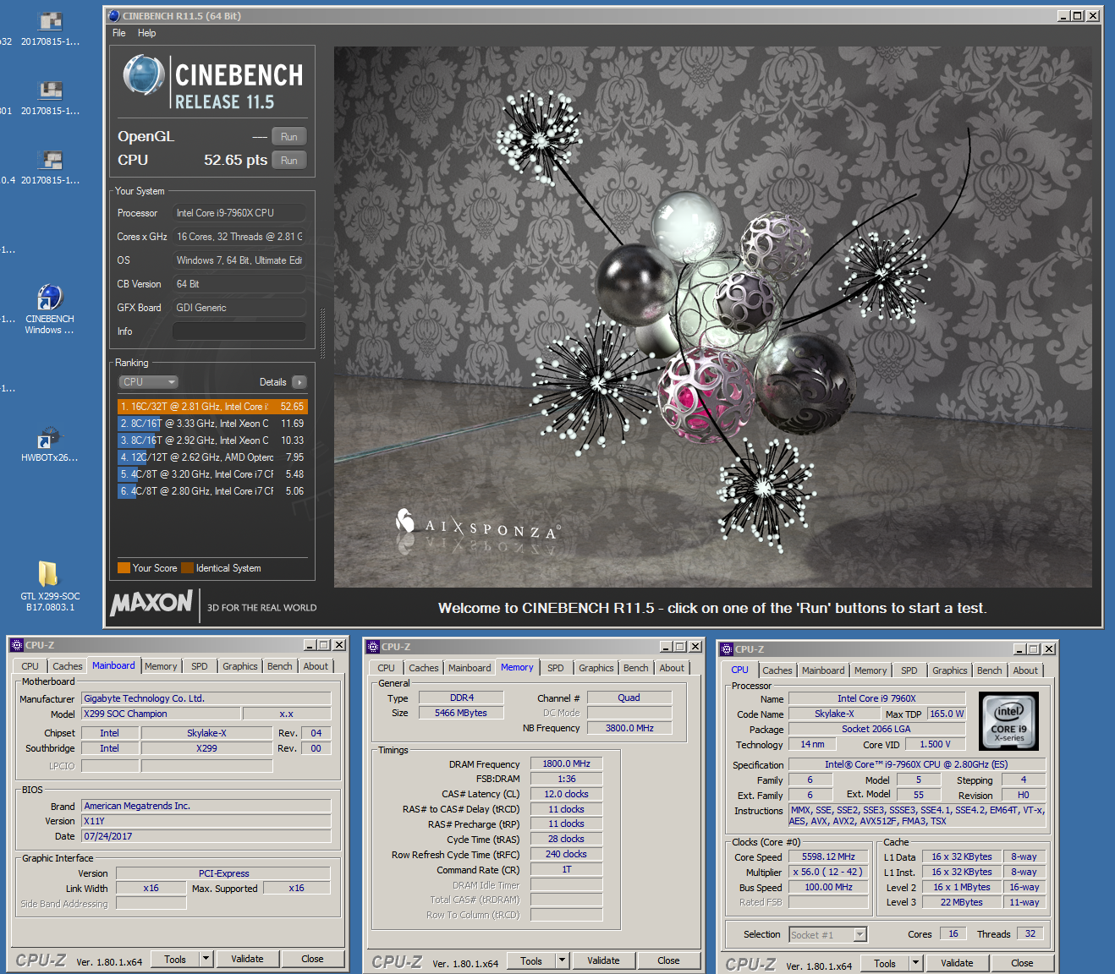Viewport: 1115px width, 974px height.
Task: Click the Mainboard CPU-Z window title icon
Action: click(x=17, y=645)
